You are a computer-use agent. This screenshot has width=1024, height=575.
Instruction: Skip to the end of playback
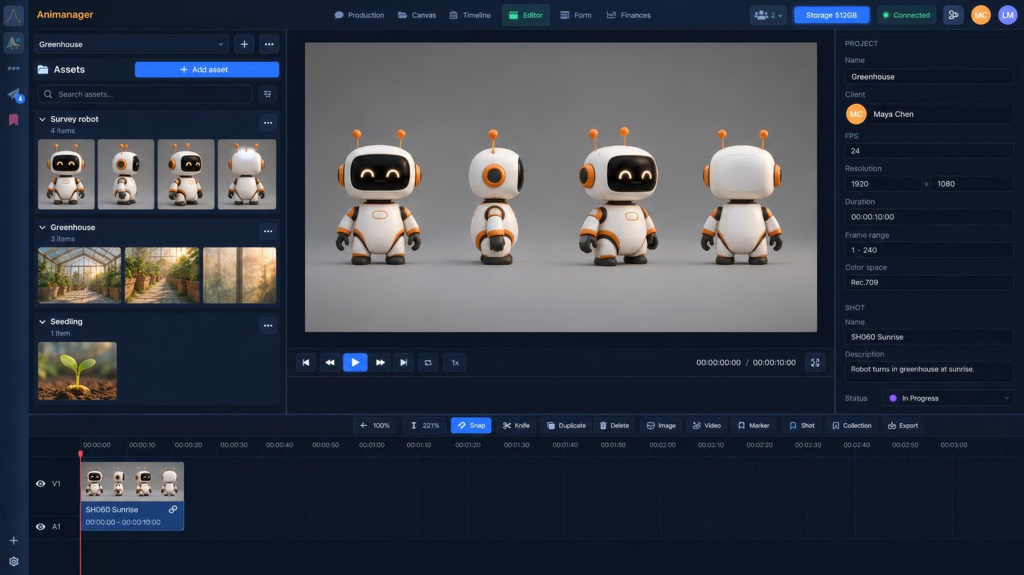click(403, 362)
